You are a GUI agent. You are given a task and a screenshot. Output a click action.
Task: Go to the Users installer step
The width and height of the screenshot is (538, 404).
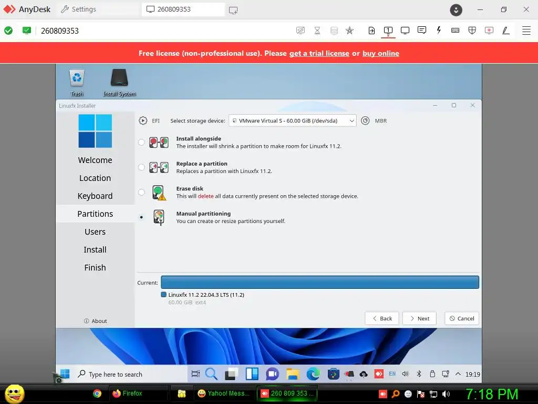[x=95, y=231]
